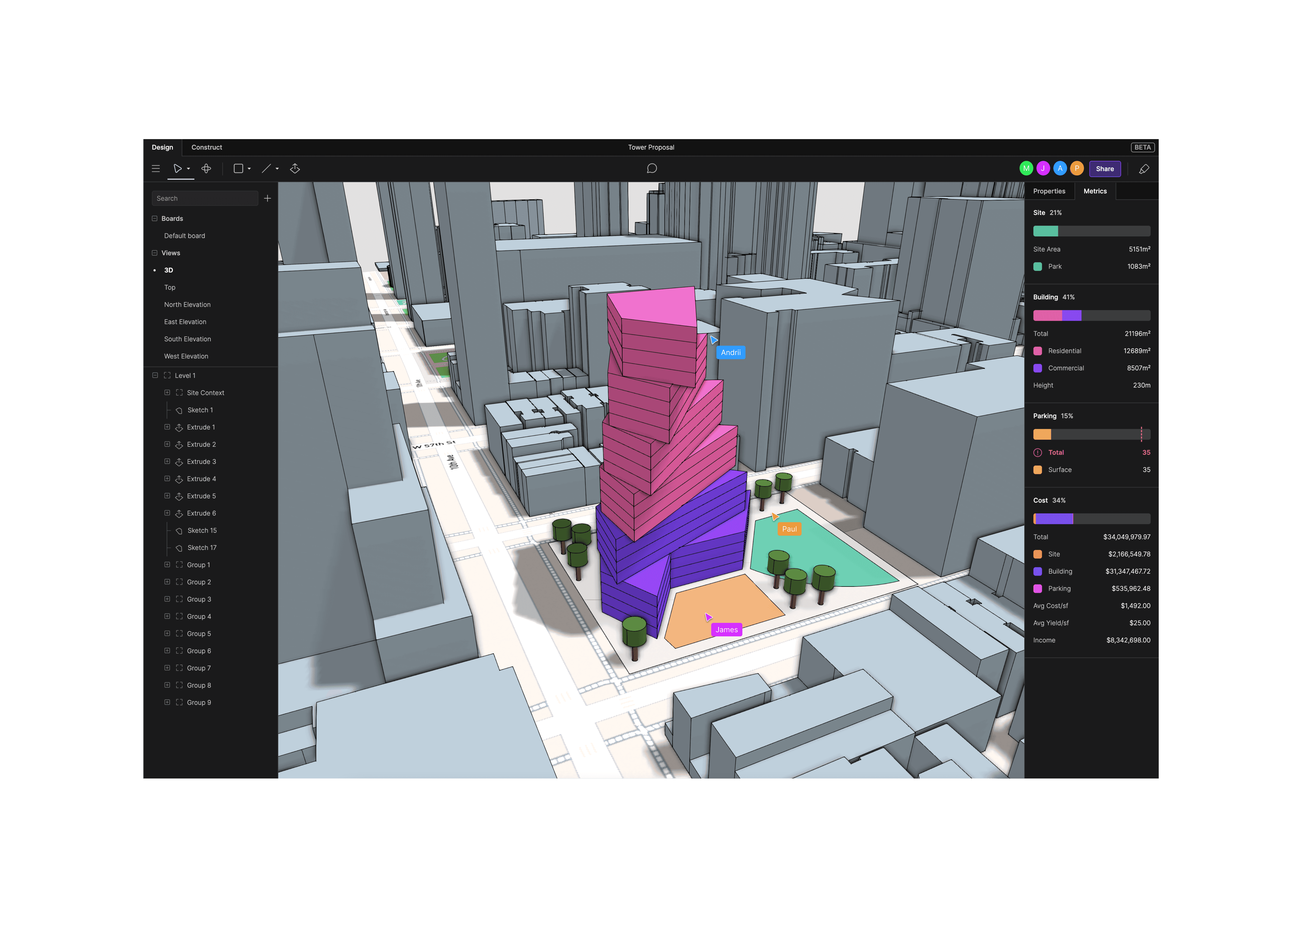Select the rectangle shape tool
The height and width of the screenshot is (926, 1302).
coord(238,169)
